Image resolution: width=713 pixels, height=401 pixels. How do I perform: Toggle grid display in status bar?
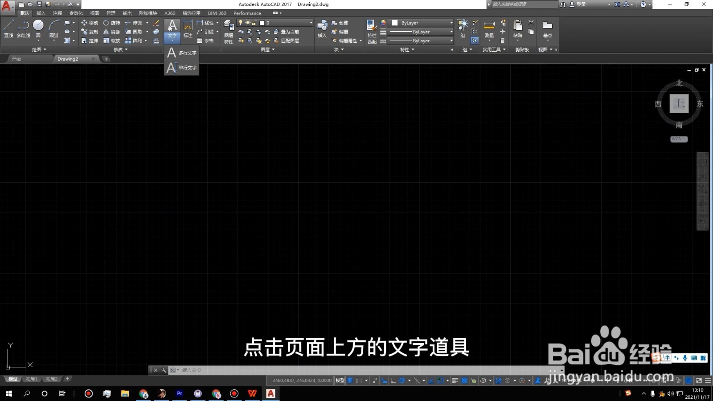pyautogui.click(x=350, y=381)
